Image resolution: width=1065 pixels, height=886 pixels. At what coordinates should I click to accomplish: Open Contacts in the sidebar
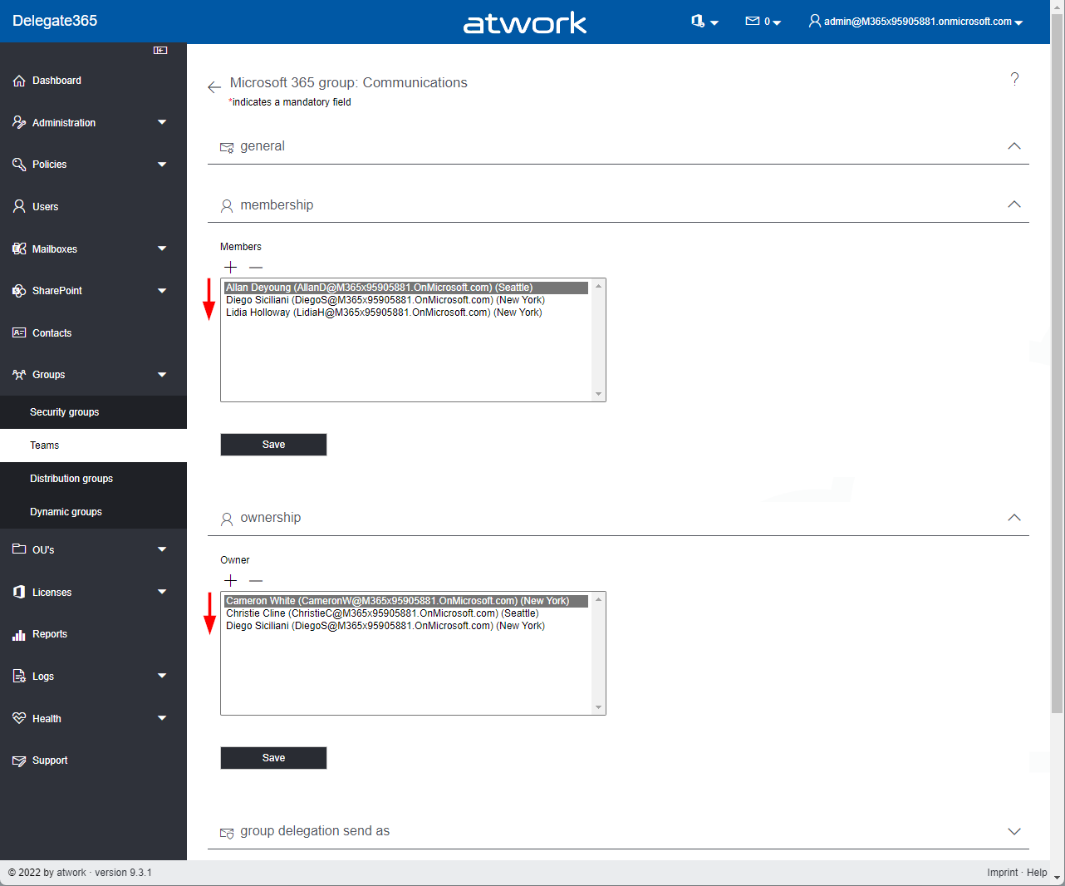pyautogui.click(x=93, y=333)
